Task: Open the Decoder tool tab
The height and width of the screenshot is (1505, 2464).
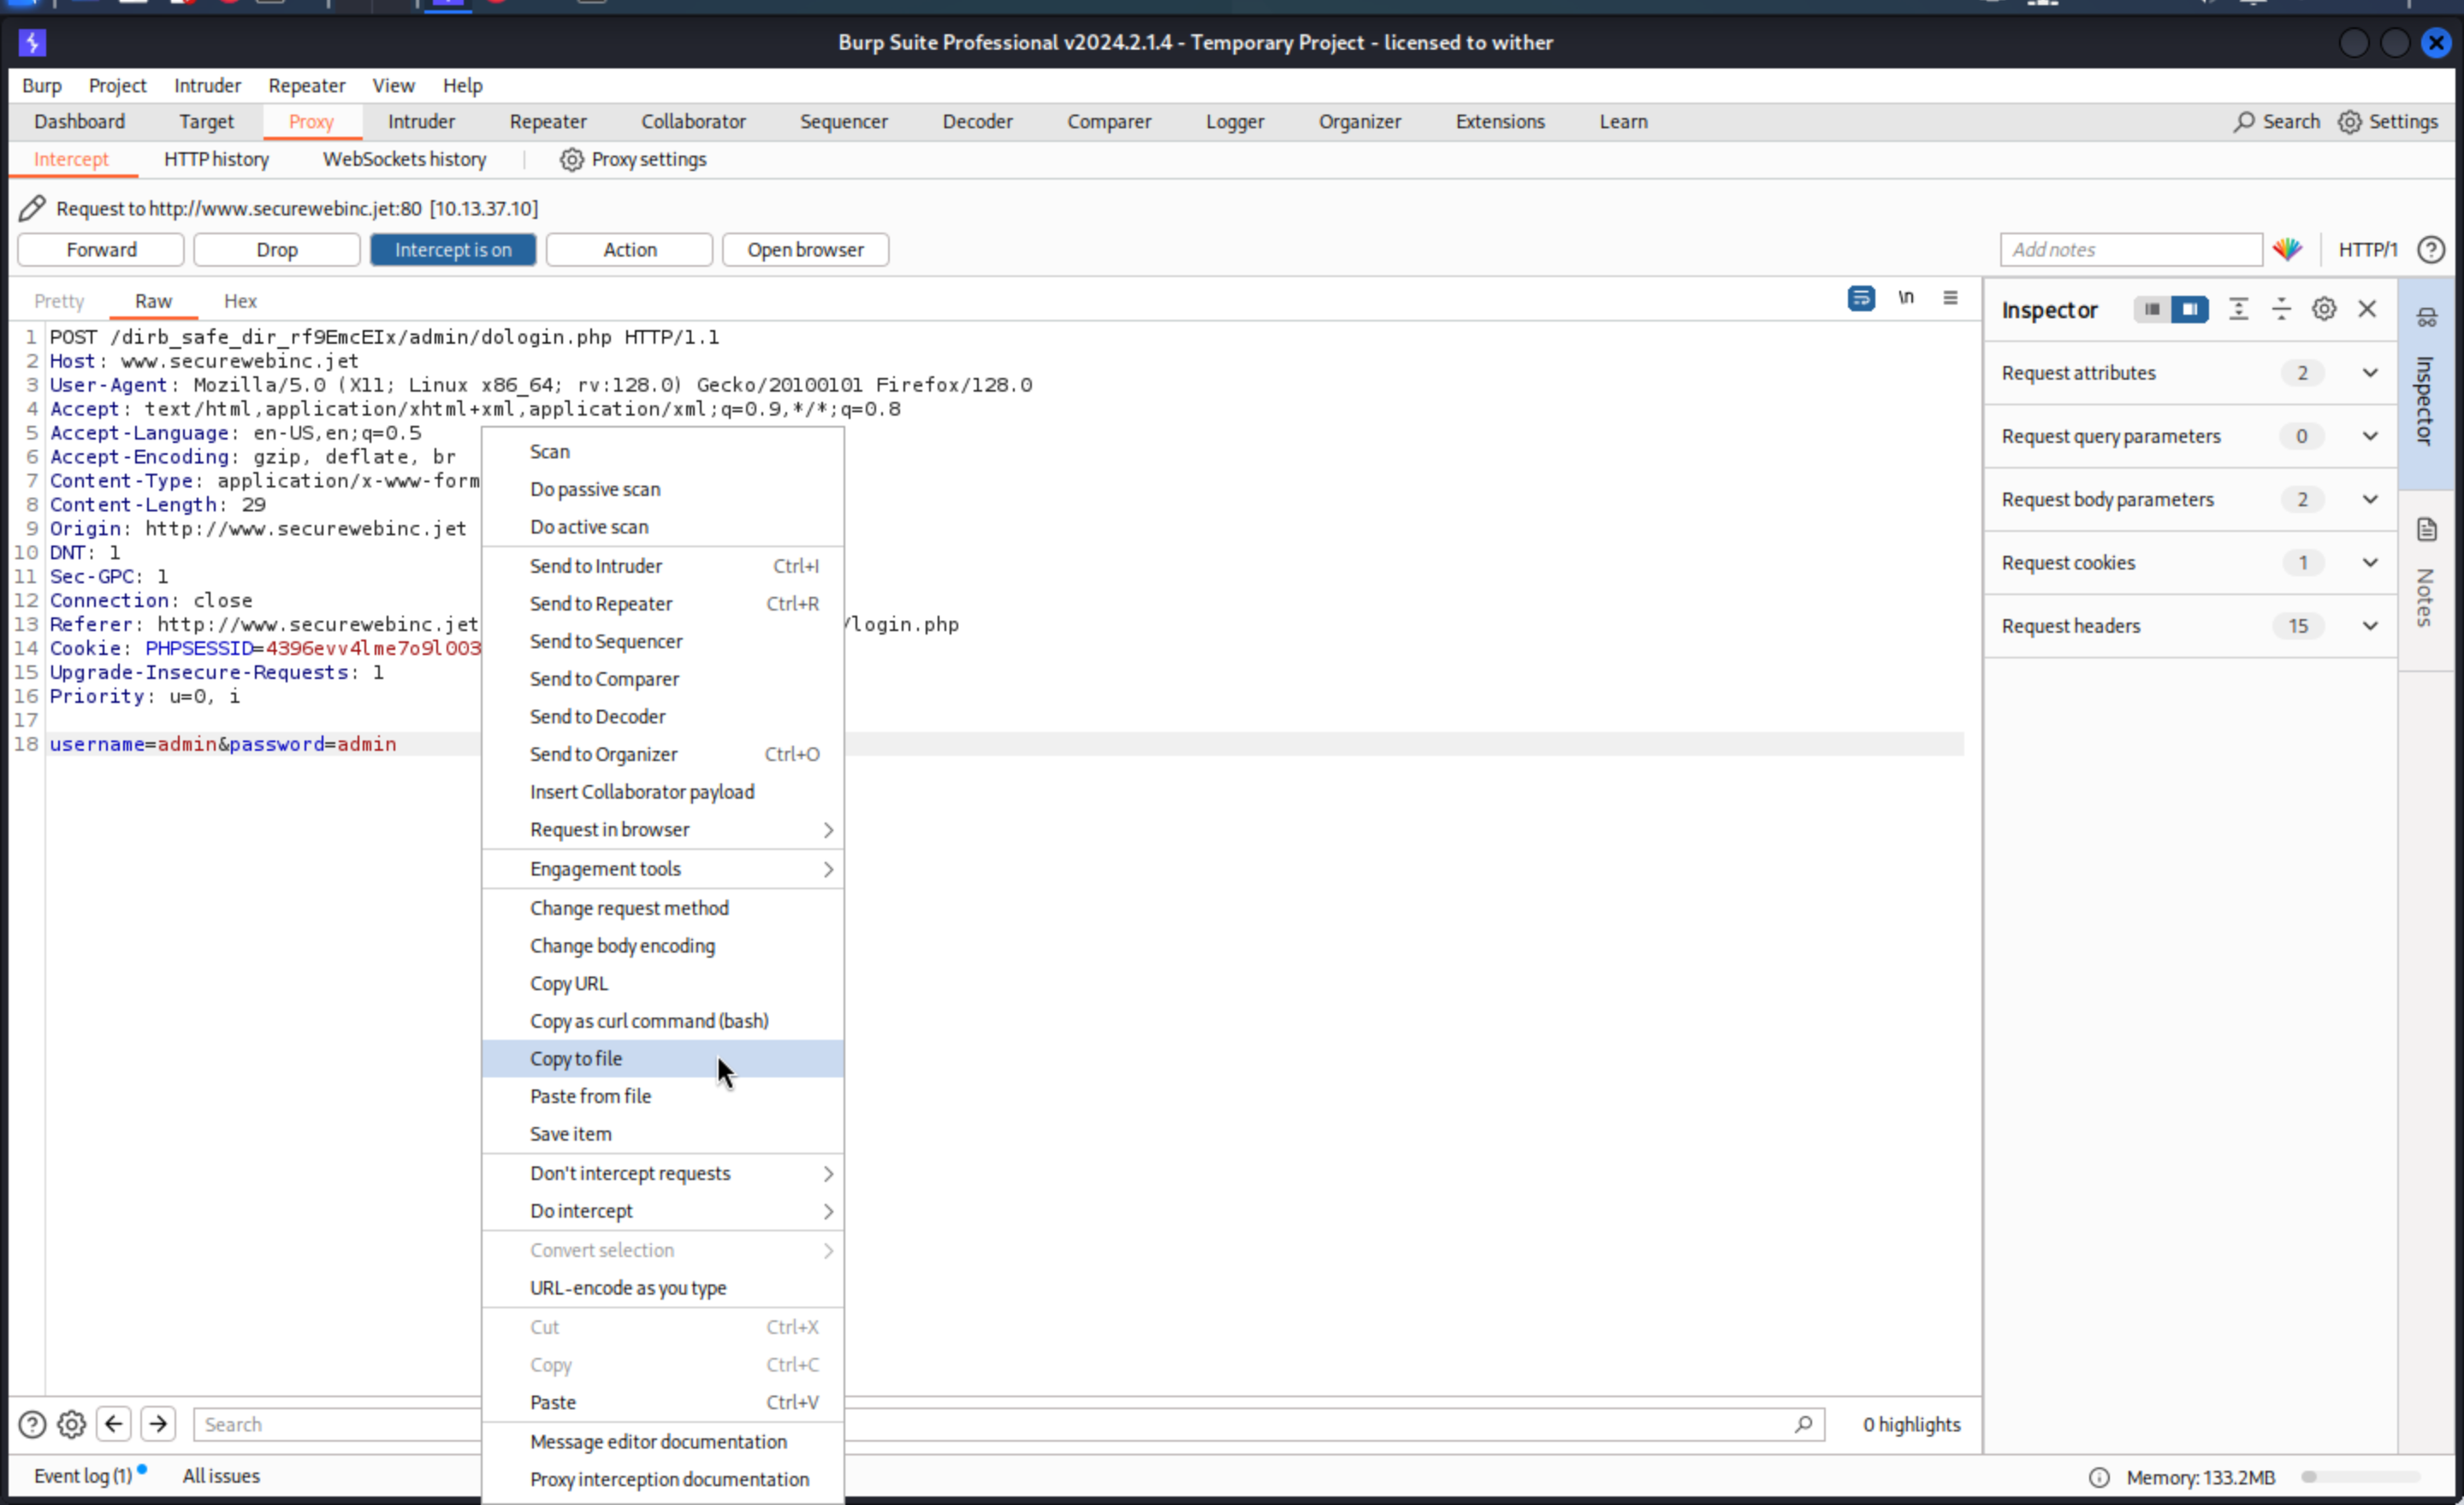Action: click(977, 122)
